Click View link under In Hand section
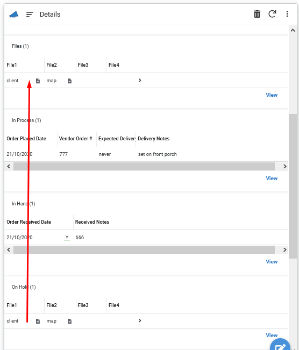The width and height of the screenshot is (299, 350). pyautogui.click(x=272, y=262)
